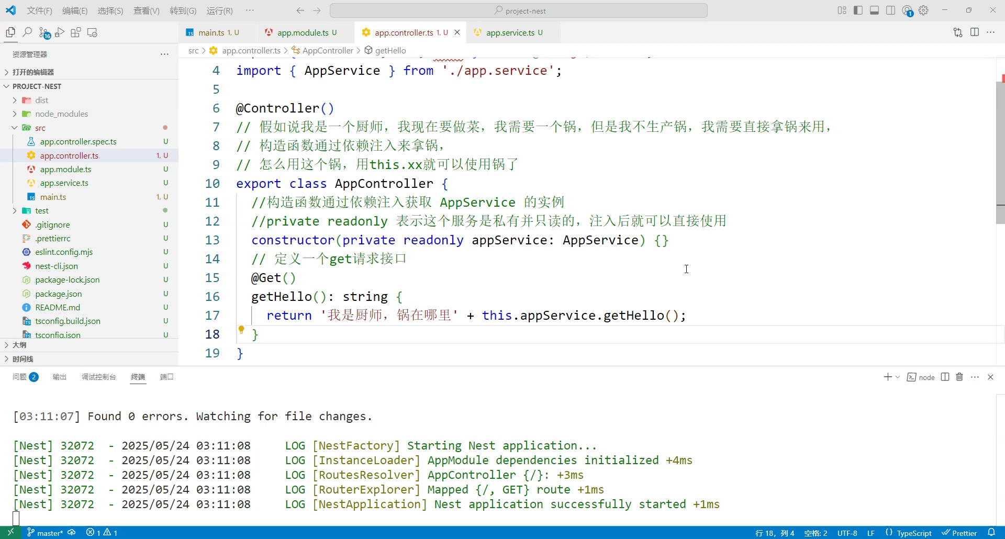Expand the dist folder
The image size is (1005, 539).
click(x=41, y=100)
